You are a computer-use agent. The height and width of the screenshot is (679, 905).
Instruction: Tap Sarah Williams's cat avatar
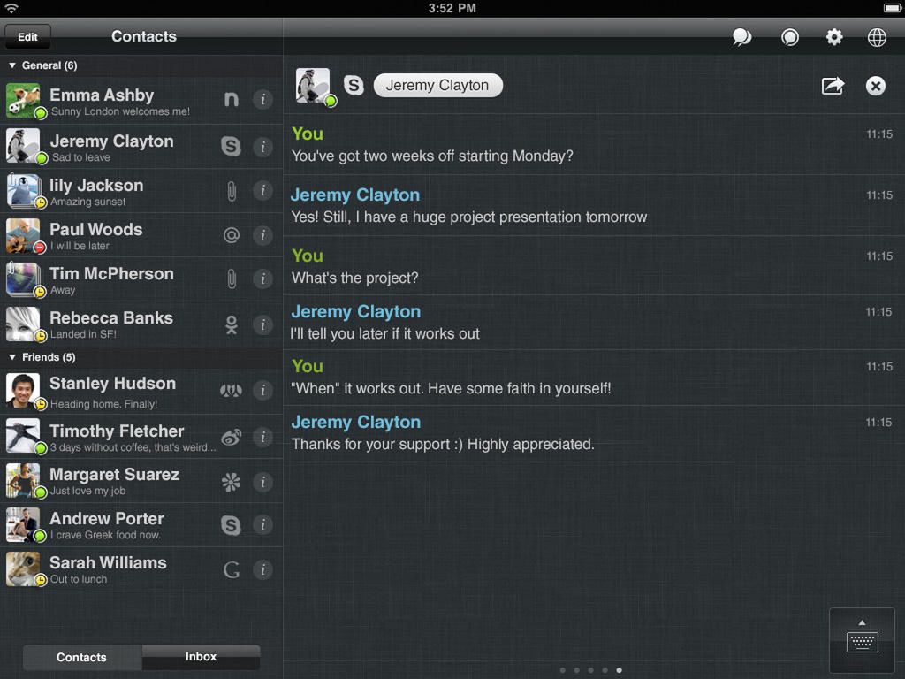[23, 568]
